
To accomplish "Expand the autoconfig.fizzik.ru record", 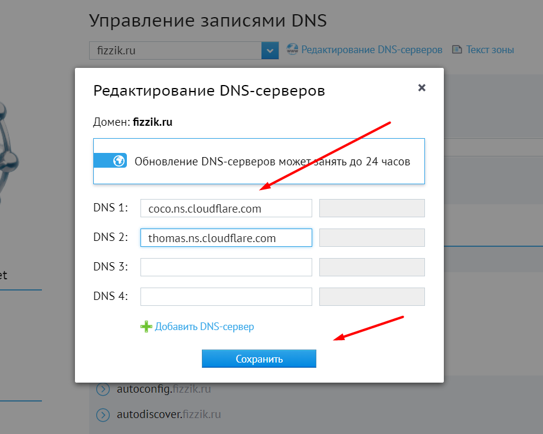I will tap(103, 389).
